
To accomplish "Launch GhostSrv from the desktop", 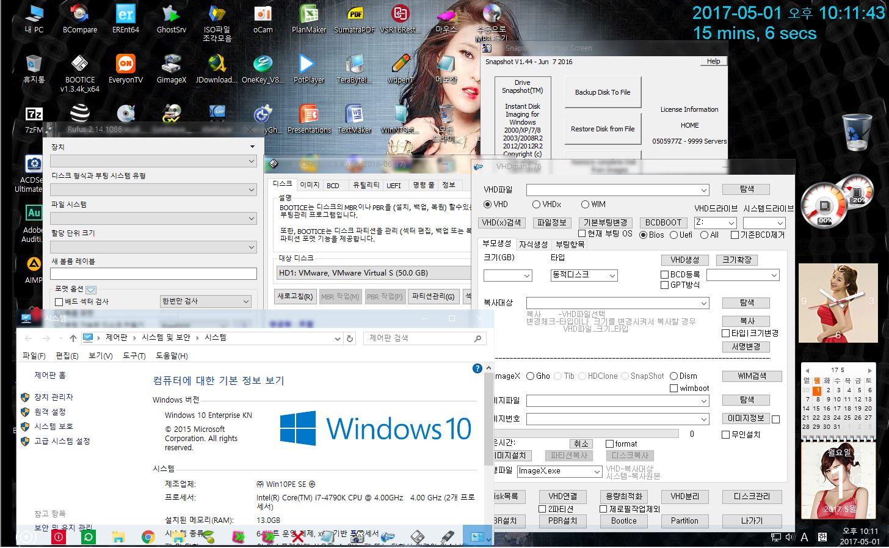I will click(171, 18).
